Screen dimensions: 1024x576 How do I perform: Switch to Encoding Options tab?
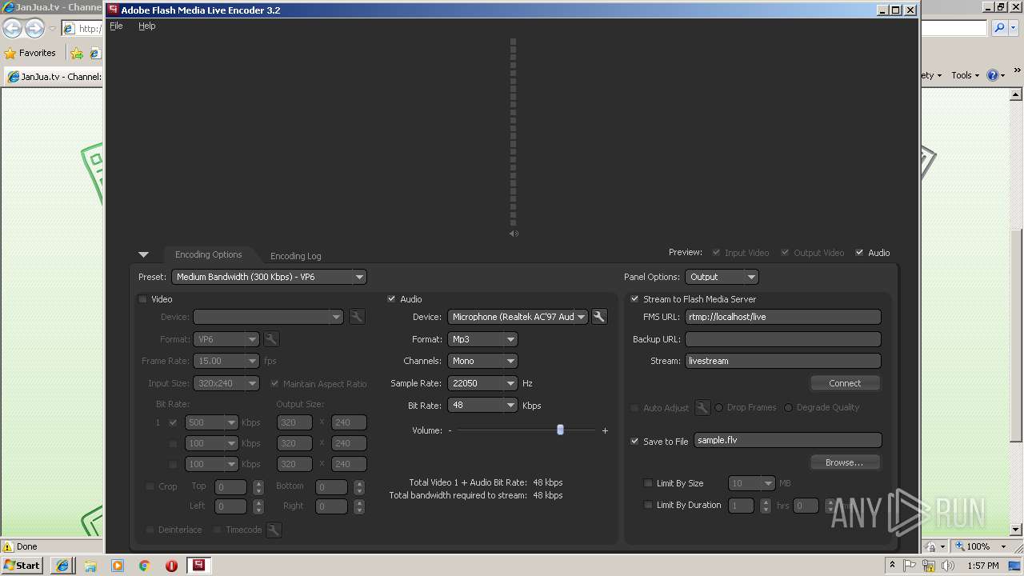pos(208,254)
